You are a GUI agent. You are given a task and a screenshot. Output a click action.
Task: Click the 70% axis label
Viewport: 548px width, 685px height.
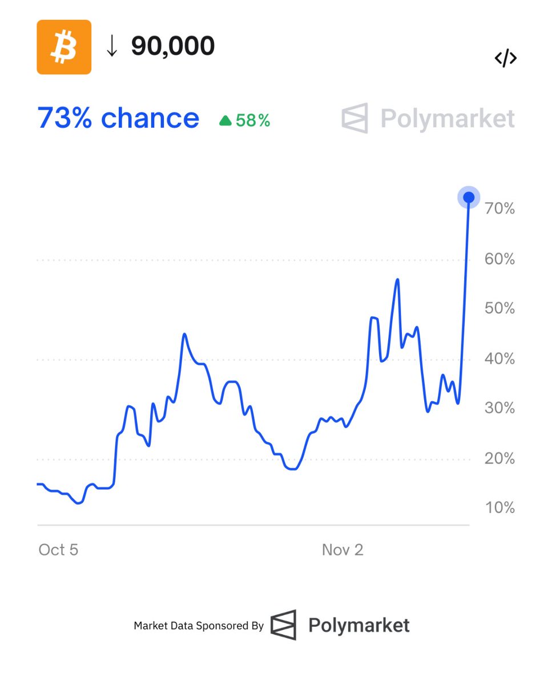499,209
